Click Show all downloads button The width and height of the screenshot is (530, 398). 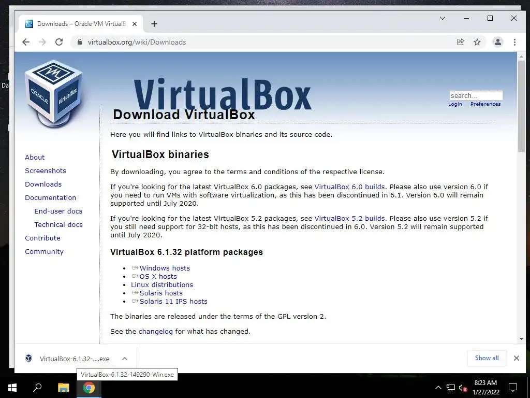(487, 358)
